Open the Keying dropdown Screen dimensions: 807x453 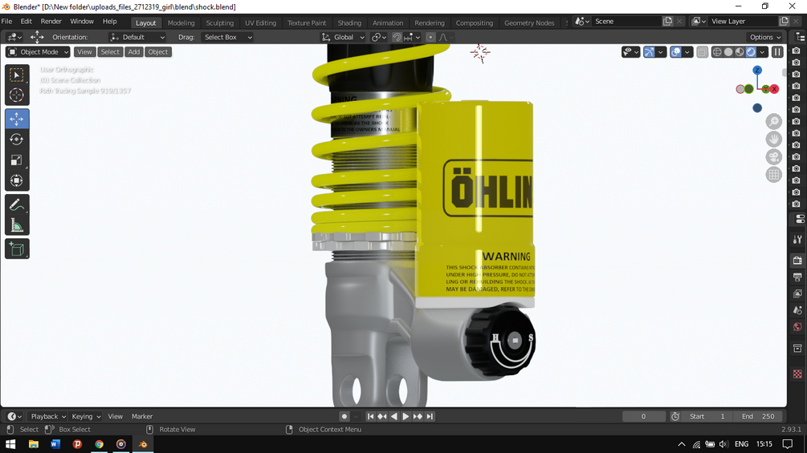point(86,417)
